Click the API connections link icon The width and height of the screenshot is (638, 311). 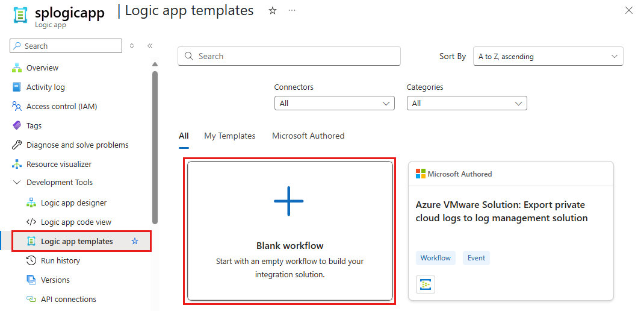tap(31, 299)
